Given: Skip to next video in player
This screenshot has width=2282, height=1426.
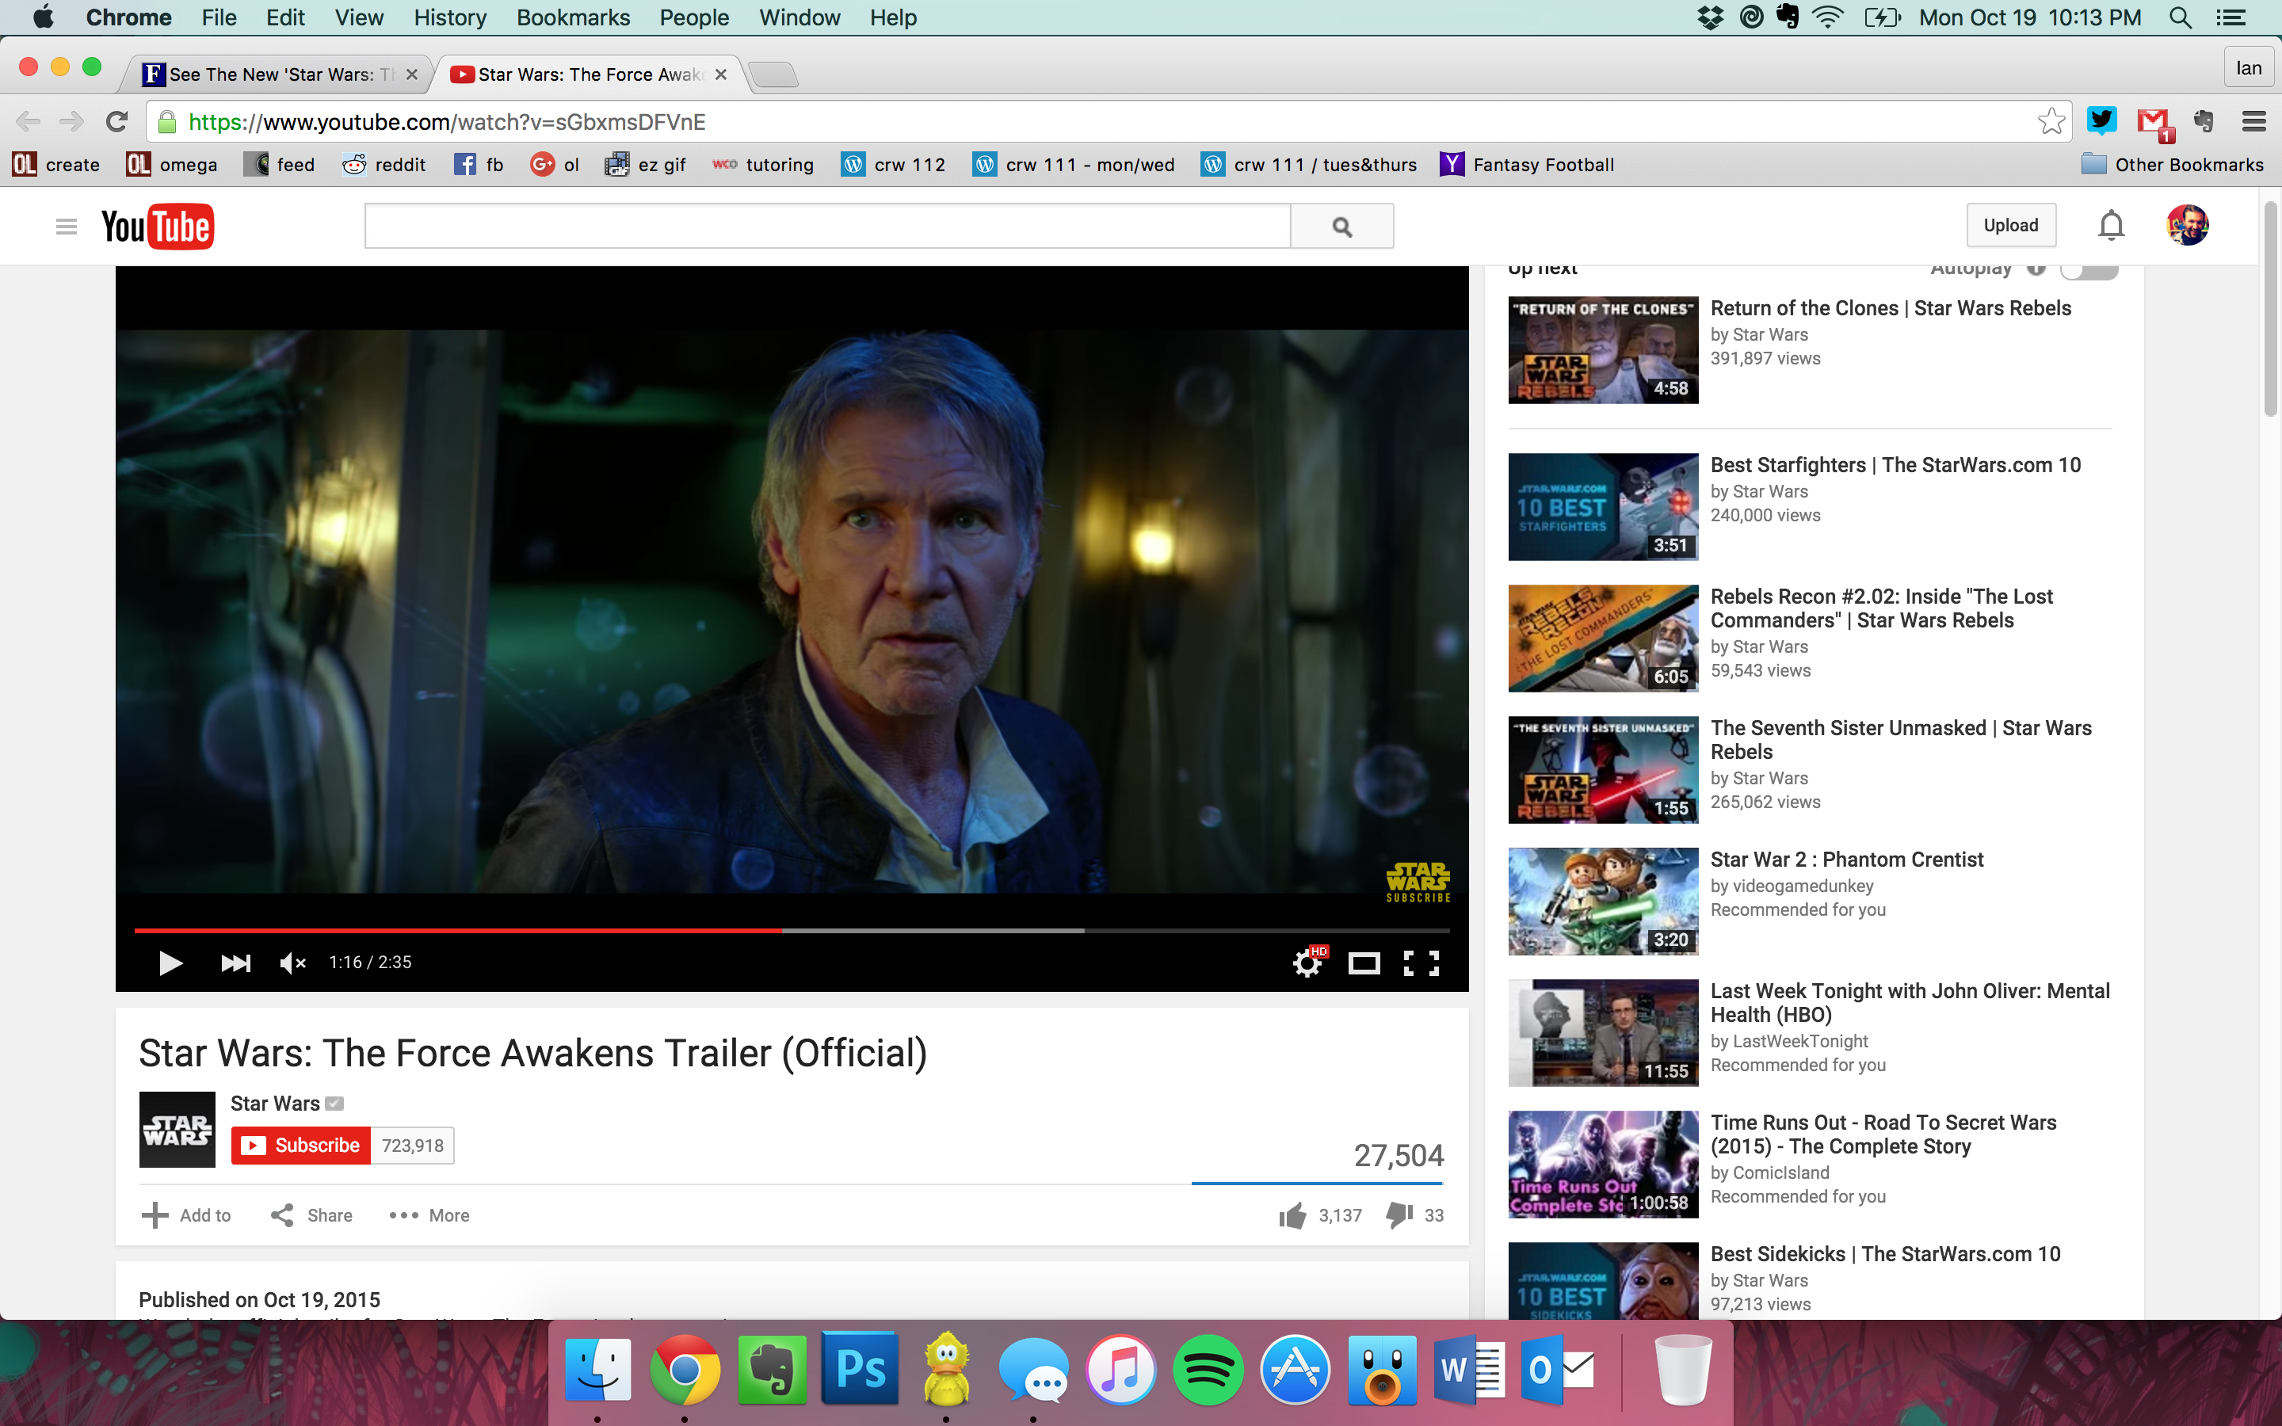Looking at the screenshot, I should pyautogui.click(x=235, y=963).
